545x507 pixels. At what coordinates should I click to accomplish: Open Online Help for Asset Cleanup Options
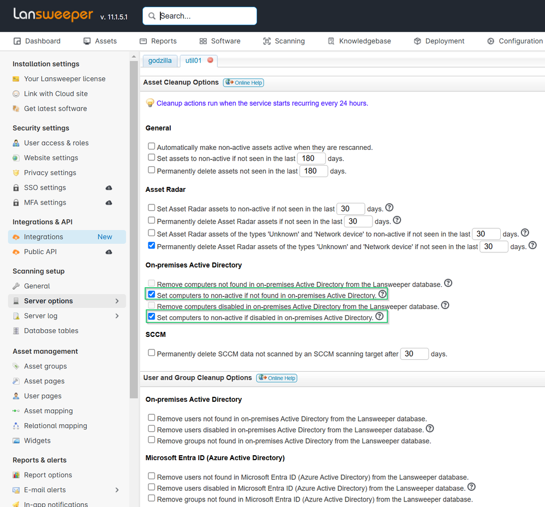(x=244, y=82)
